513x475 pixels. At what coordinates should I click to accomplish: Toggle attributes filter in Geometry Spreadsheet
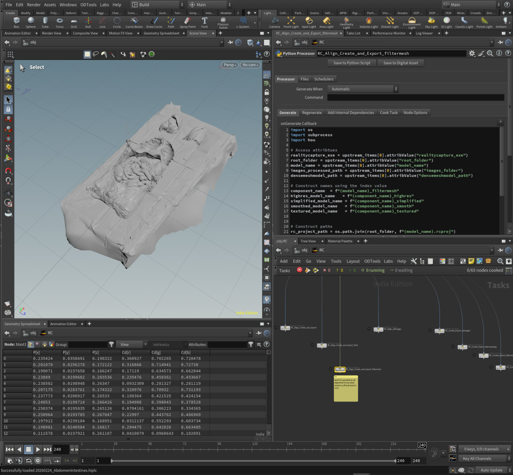tap(251, 344)
